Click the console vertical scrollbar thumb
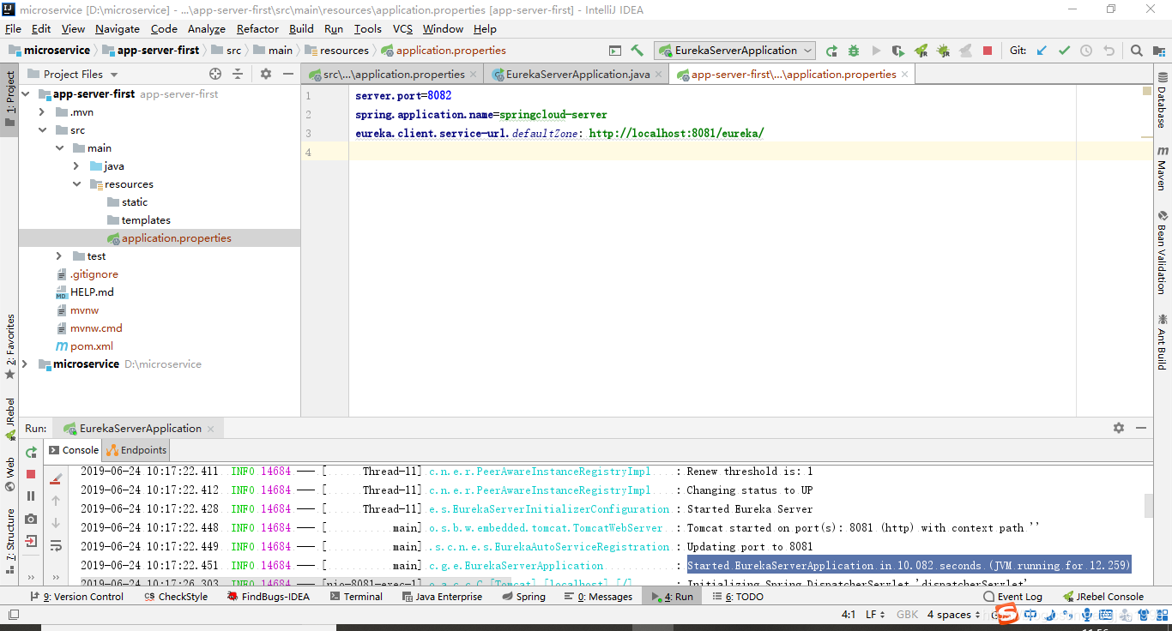 [x=1149, y=506]
